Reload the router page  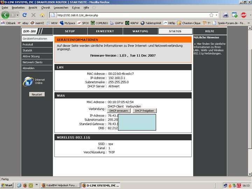(25, 15)
